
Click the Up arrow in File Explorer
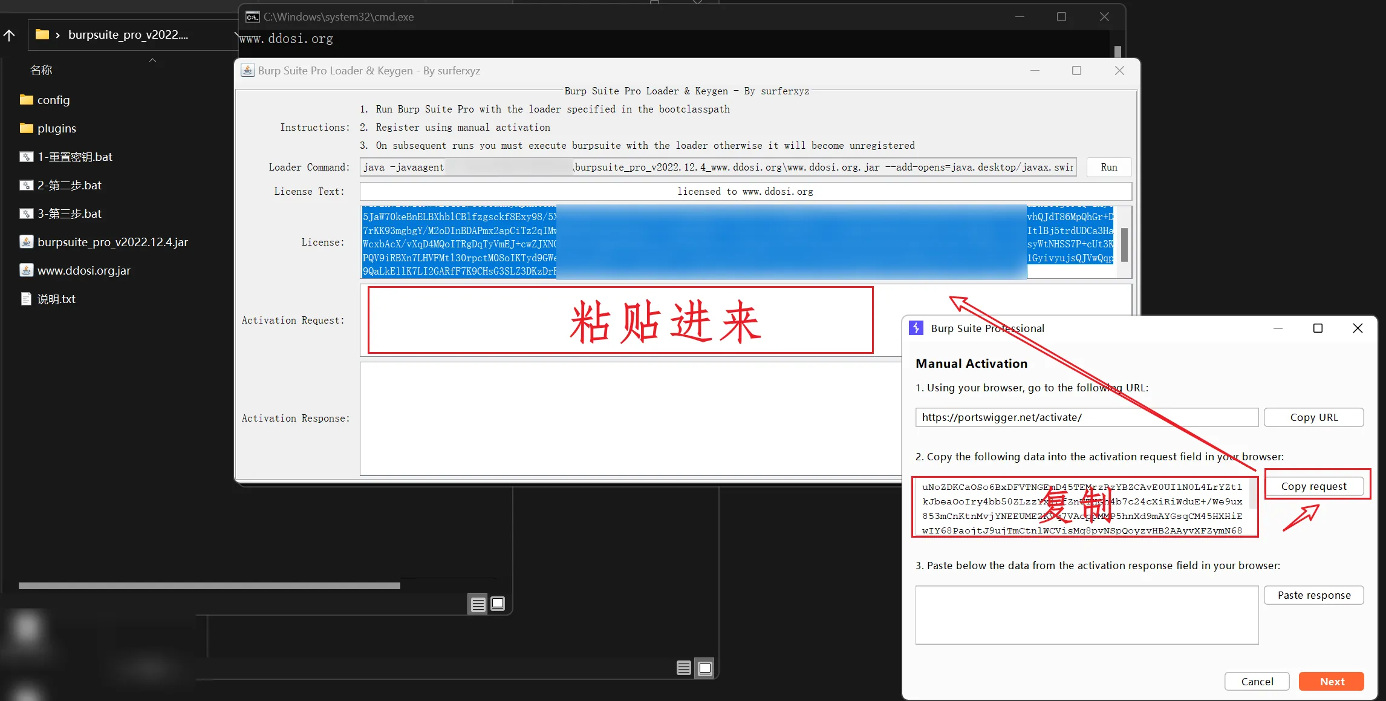[x=9, y=35]
